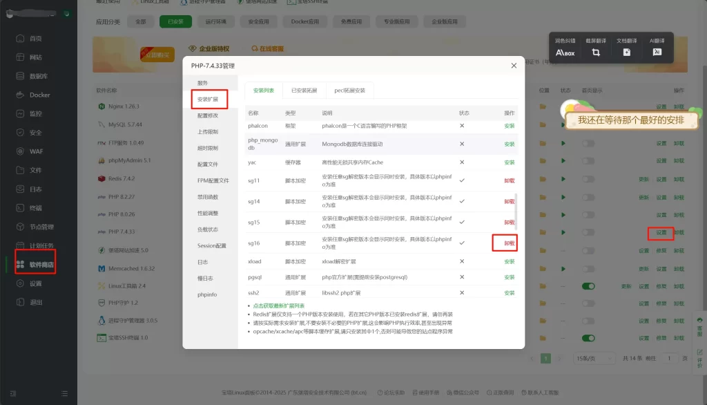This screenshot has width=707, height=405.
Task: Open the 15条/页 page-size dropdown
Action: point(595,357)
